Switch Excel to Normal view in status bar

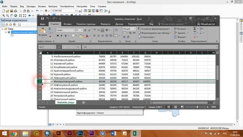coord(169,107)
